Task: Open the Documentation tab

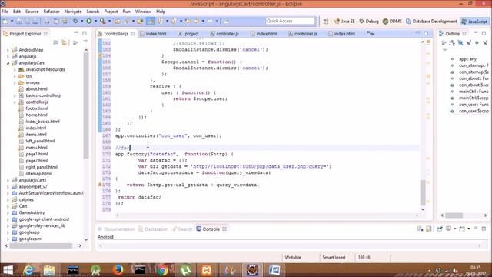Action: pos(116,229)
